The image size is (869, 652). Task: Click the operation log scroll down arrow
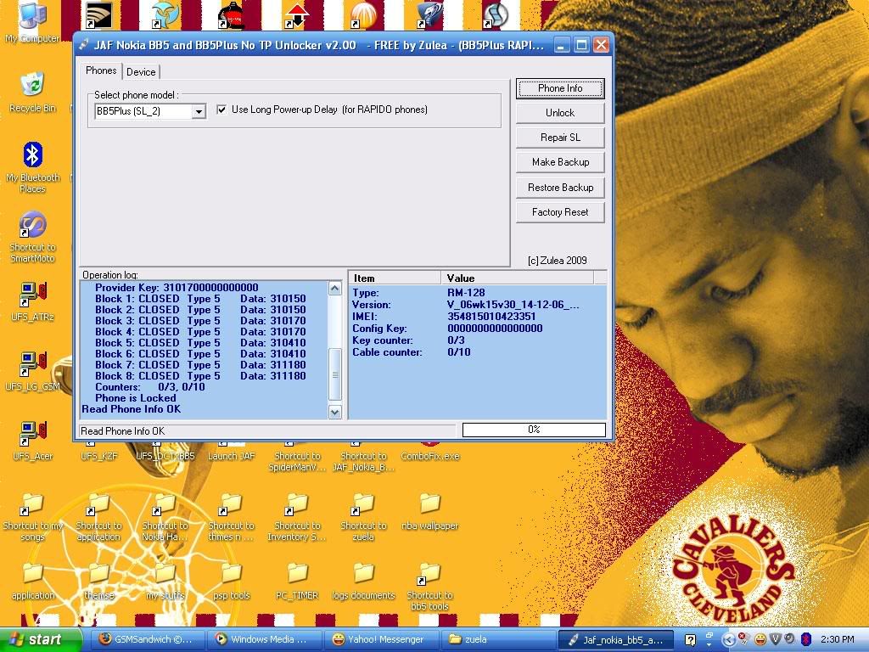point(334,412)
